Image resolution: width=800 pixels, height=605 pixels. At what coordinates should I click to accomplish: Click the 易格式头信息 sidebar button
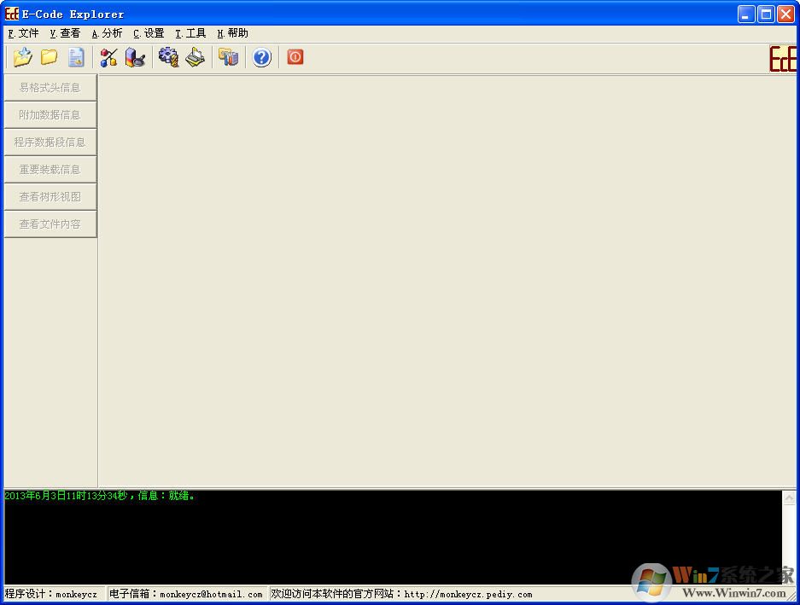49,87
